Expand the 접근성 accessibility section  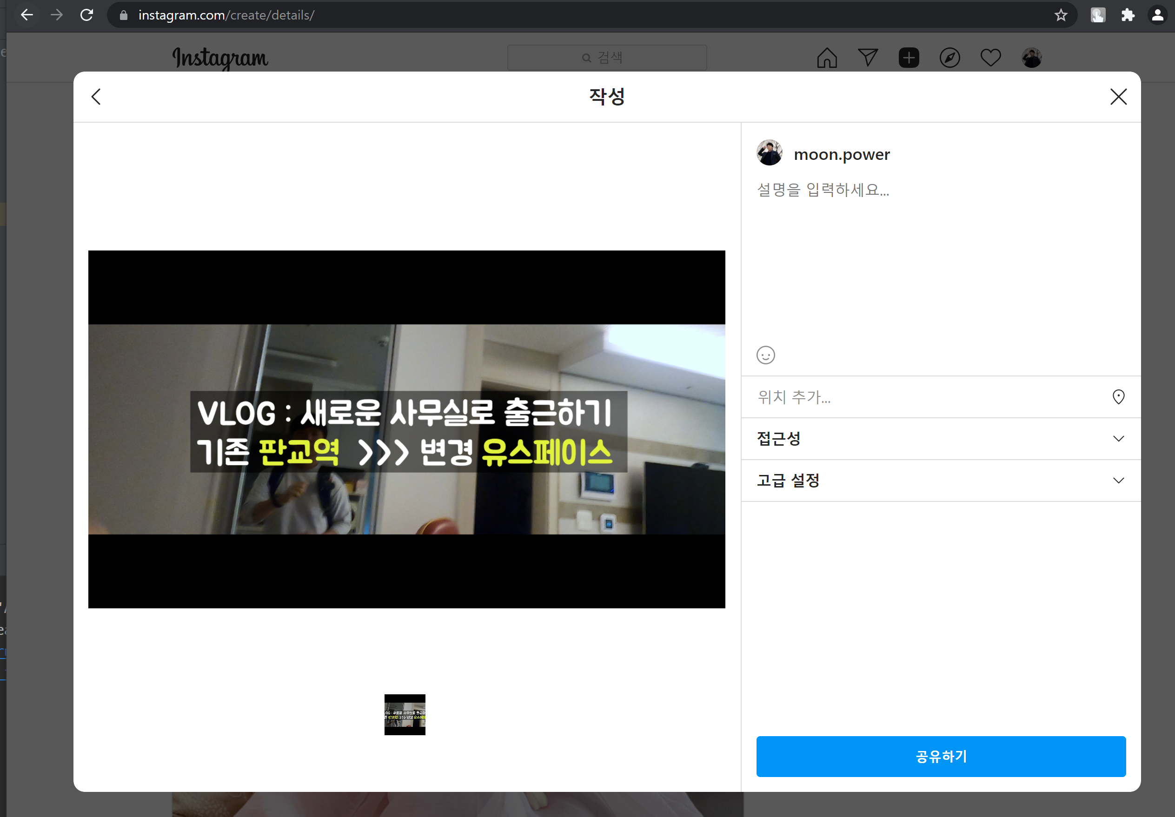point(941,439)
